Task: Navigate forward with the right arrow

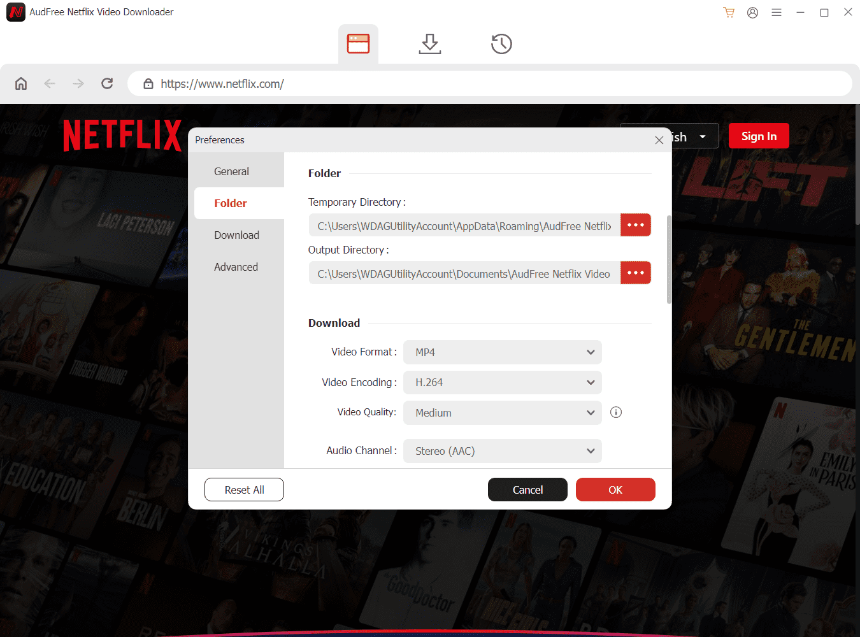Action: (x=78, y=83)
